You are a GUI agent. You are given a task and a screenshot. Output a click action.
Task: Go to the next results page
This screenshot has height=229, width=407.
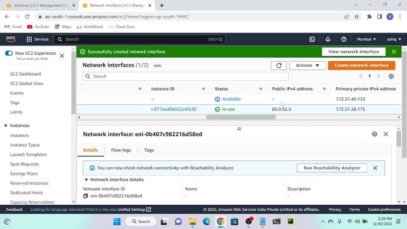378,76
